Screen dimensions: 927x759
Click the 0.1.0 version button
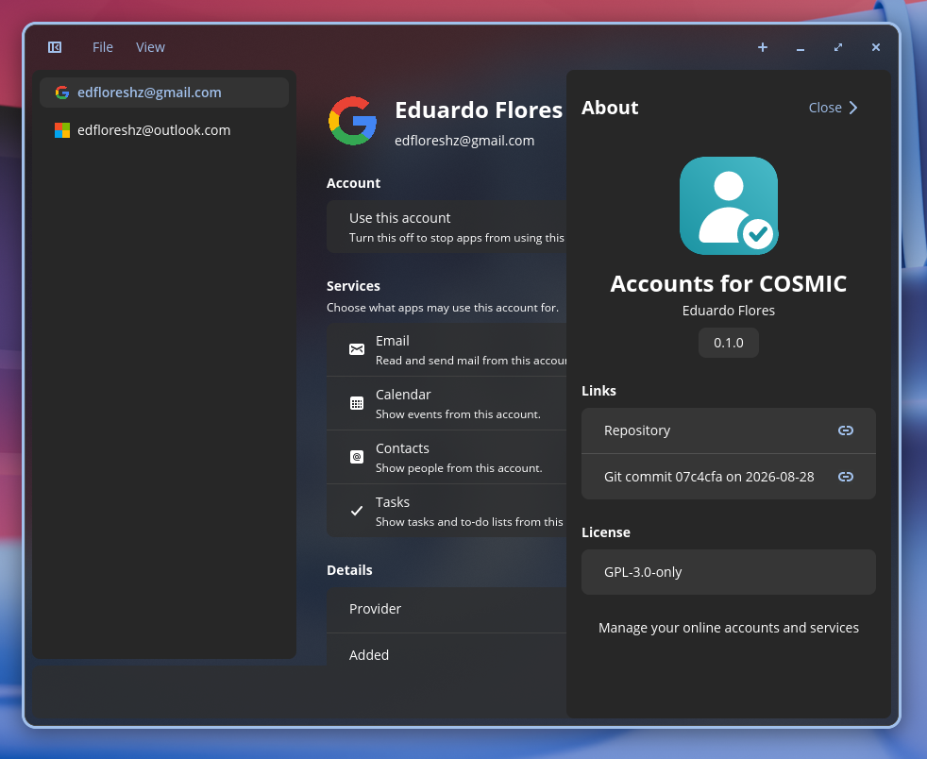(x=729, y=343)
